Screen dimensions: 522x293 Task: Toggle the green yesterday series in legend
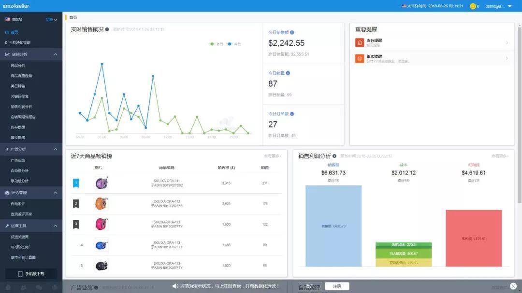[216, 44]
